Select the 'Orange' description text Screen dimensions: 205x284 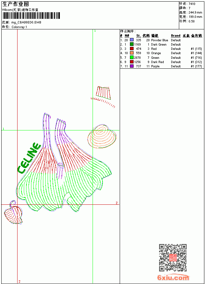[156, 53]
